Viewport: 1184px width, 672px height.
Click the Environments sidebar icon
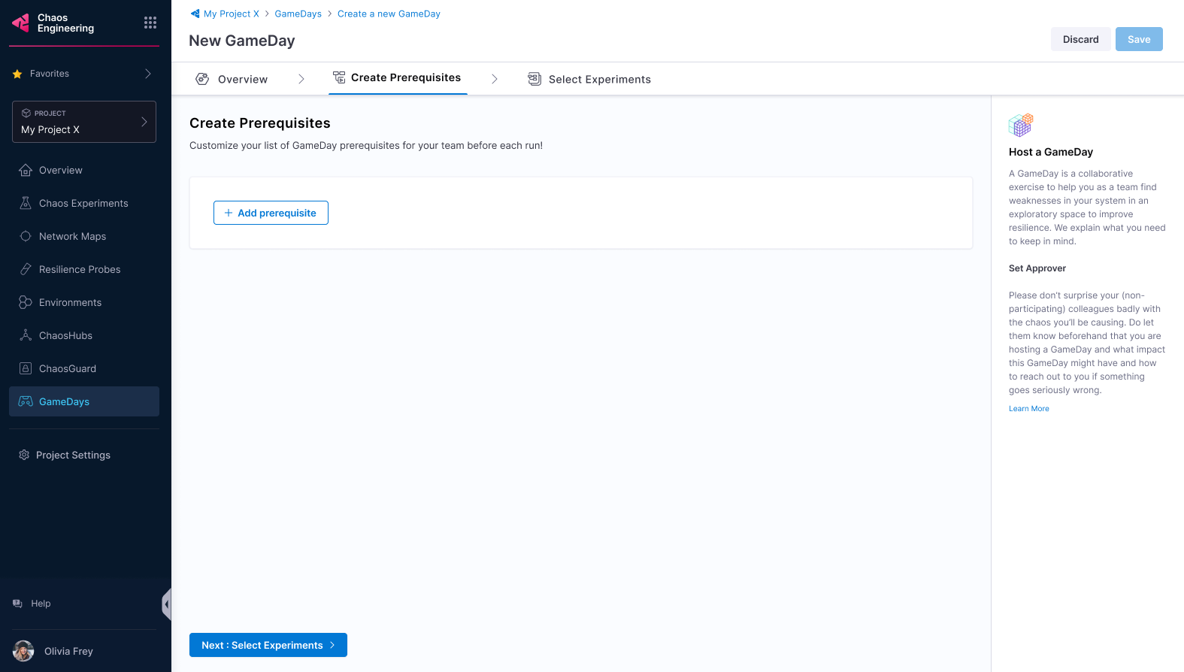[x=26, y=302]
